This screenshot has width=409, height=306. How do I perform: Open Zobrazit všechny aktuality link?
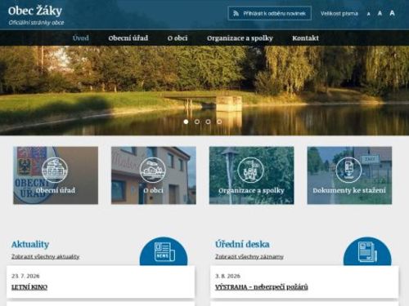(x=45, y=256)
